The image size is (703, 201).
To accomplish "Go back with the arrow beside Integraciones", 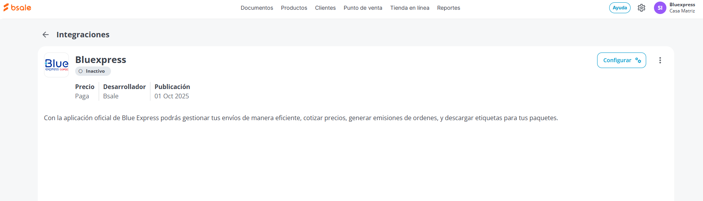I will tap(46, 35).
